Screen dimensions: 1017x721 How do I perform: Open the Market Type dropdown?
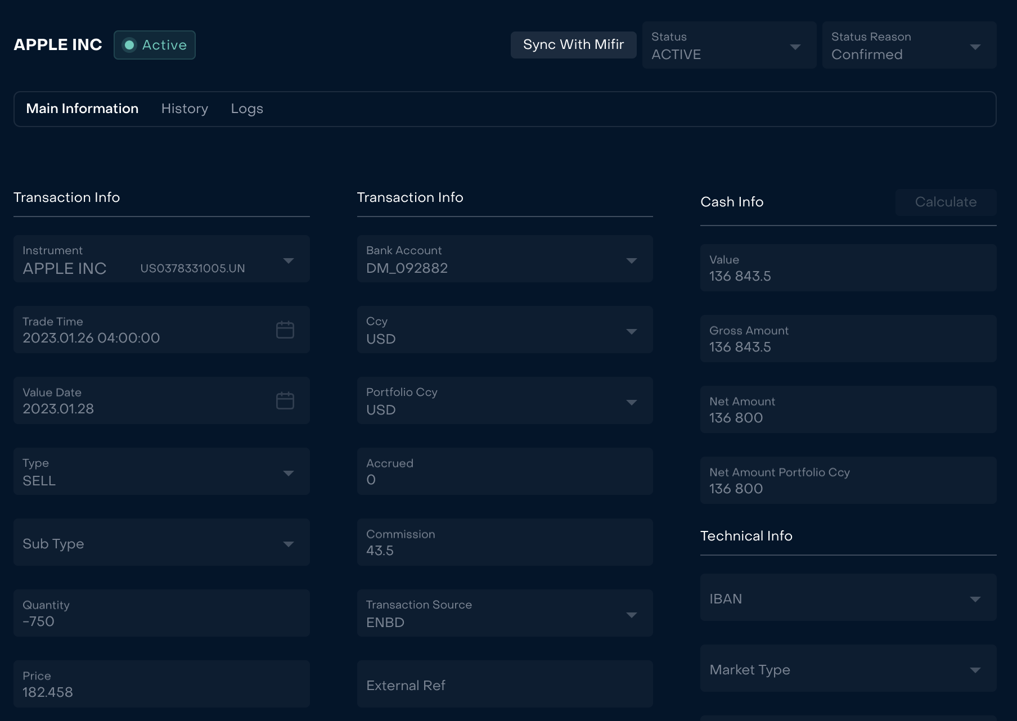tap(848, 668)
